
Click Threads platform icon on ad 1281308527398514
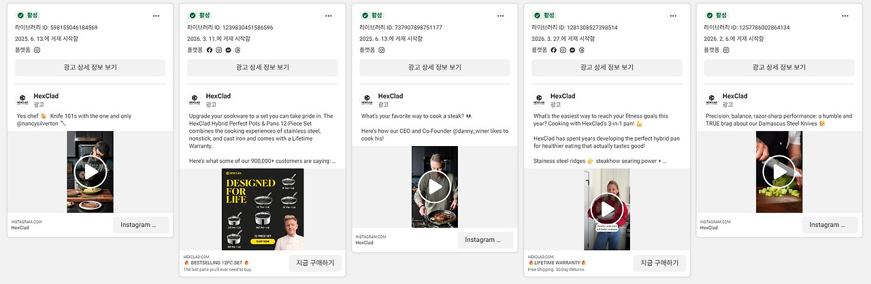point(582,50)
